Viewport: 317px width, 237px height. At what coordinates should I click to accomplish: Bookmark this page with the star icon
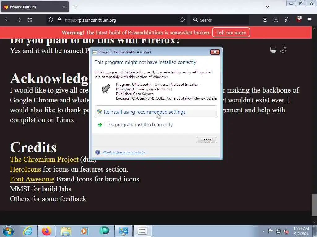coord(182,20)
